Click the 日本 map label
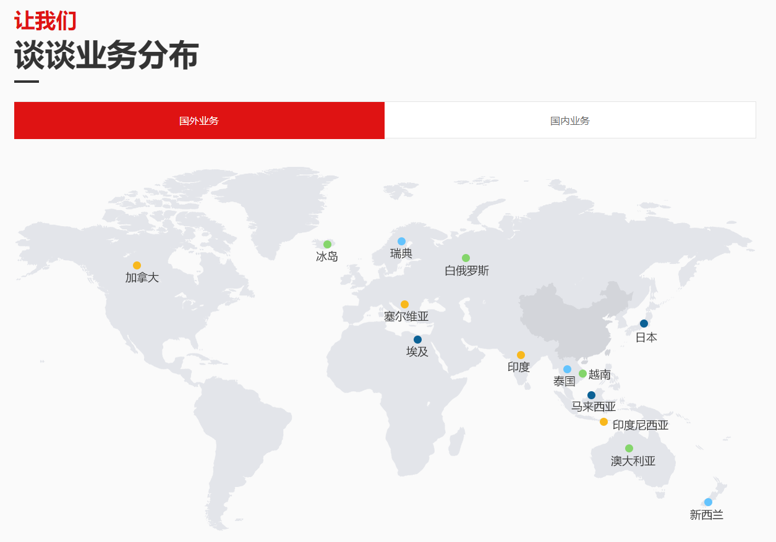 (x=646, y=337)
